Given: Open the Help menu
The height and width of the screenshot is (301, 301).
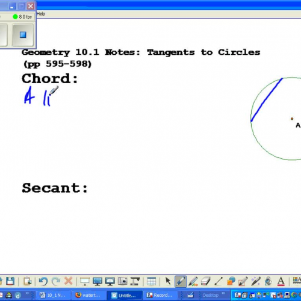Looking at the screenshot, I should point(41,14).
